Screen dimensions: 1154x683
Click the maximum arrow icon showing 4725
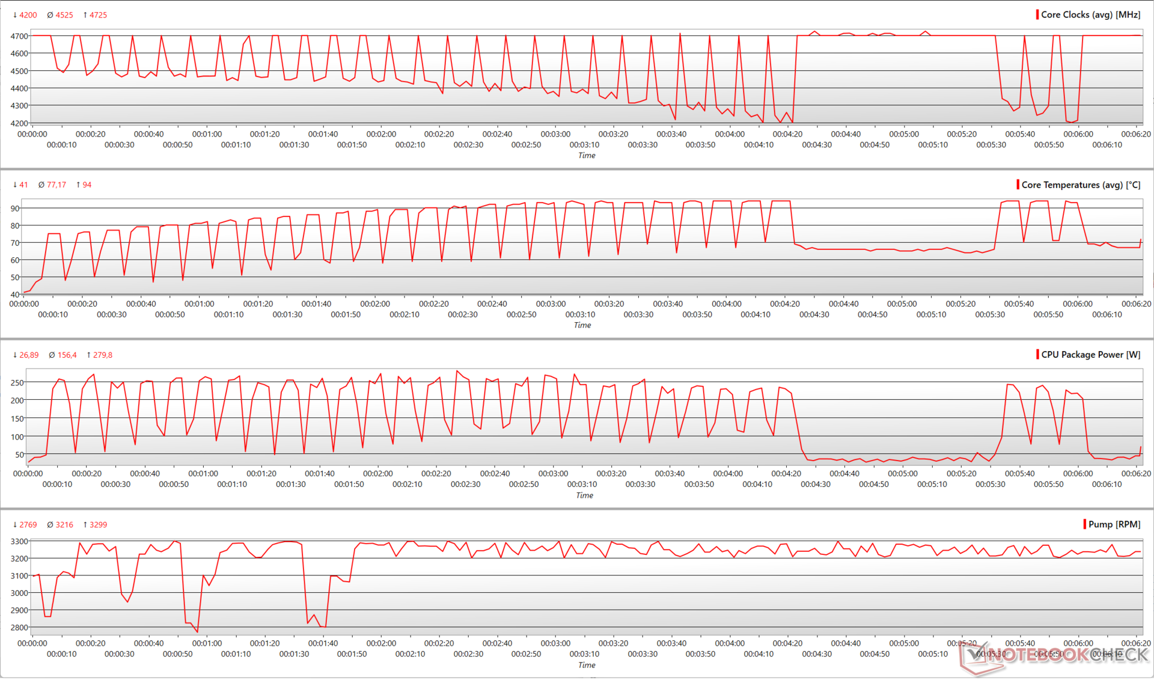click(85, 15)
